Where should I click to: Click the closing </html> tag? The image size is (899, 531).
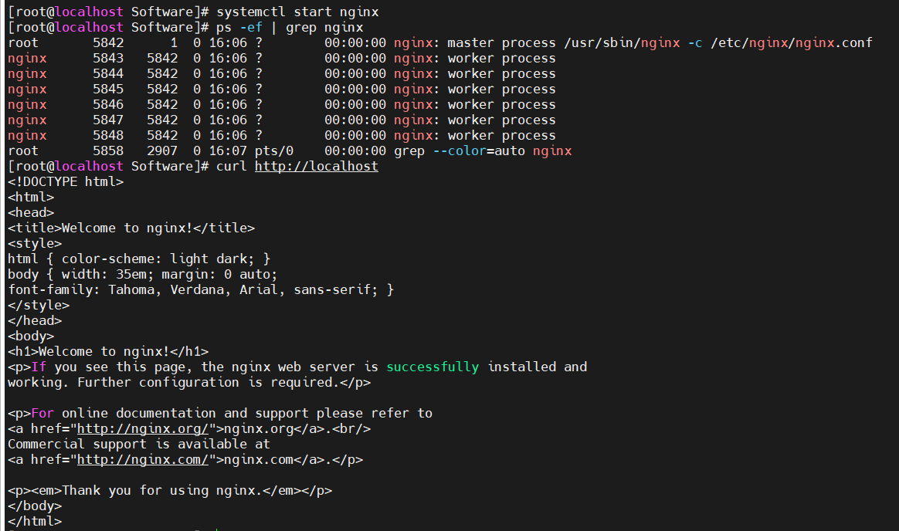point(35,521)
